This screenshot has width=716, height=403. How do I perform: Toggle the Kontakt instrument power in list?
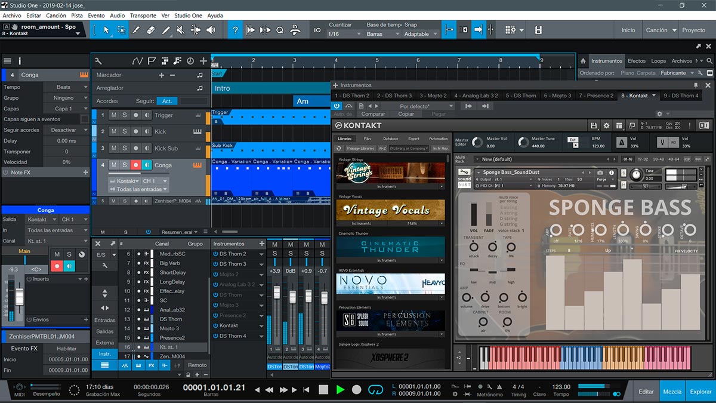coord(215,325)
